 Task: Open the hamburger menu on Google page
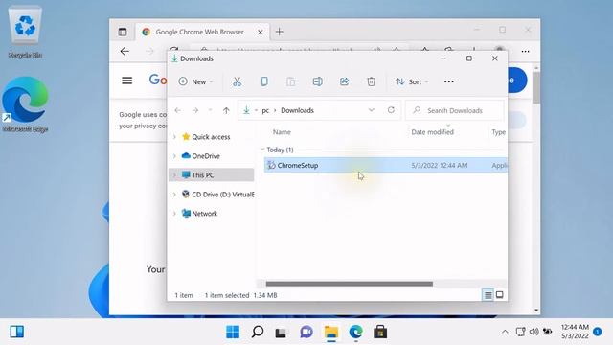click(x=126, y=80)
